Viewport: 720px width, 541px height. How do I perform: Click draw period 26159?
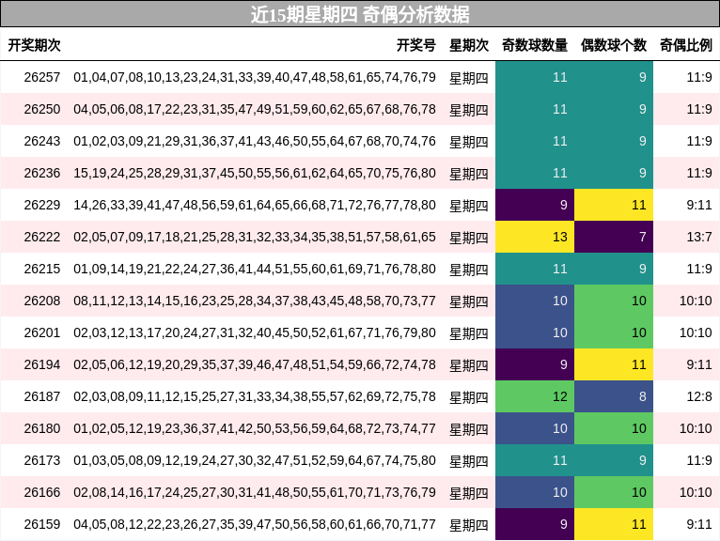pos(42,524)
